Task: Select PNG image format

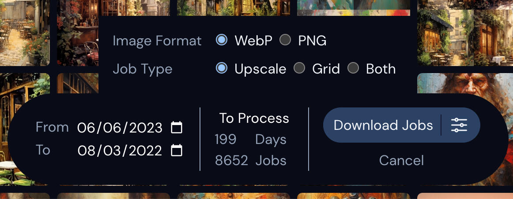Action: pyautogui.click(x=286, y=41)
